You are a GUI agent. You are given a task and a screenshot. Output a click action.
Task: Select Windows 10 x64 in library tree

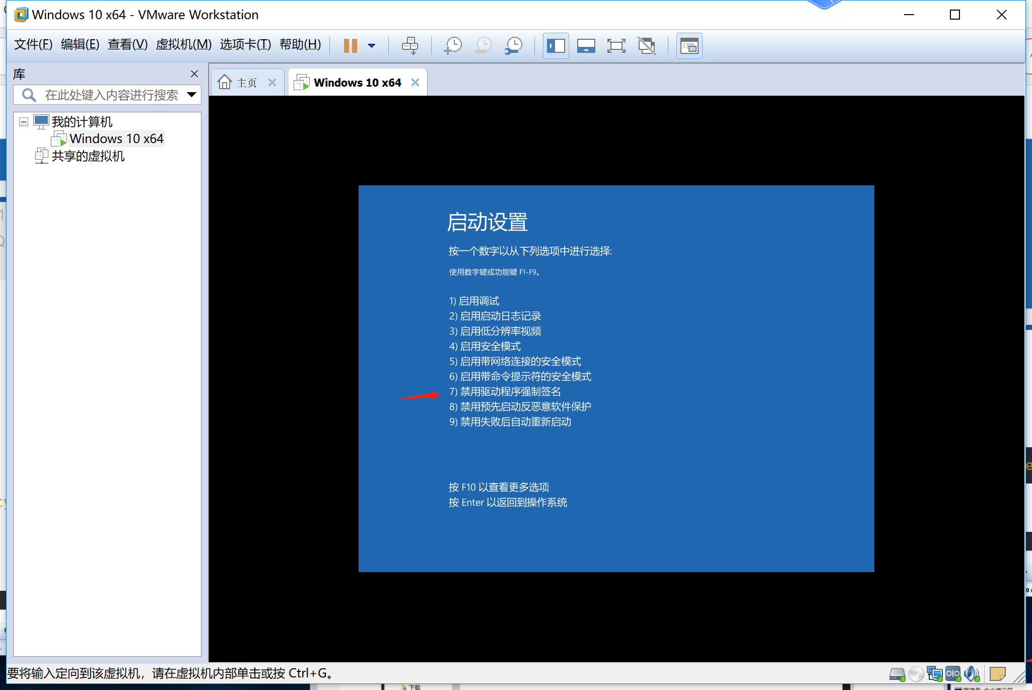(x=116, y=139)
